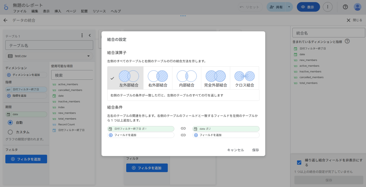
Task: Select the left outer join icon
Action: [x=129, y=76]
